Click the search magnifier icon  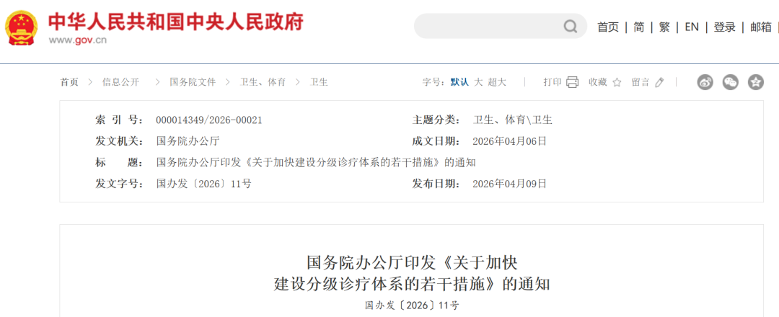coord(570,27)
